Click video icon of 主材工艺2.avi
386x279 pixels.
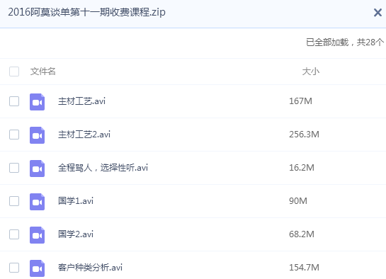click(37, 135)
